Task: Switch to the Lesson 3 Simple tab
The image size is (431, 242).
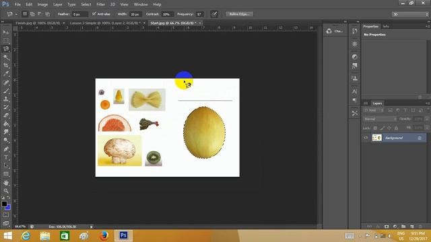Action: pos(105,23)
